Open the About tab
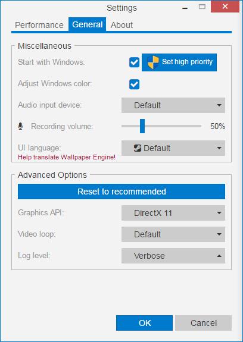 [x=121, y=25]
